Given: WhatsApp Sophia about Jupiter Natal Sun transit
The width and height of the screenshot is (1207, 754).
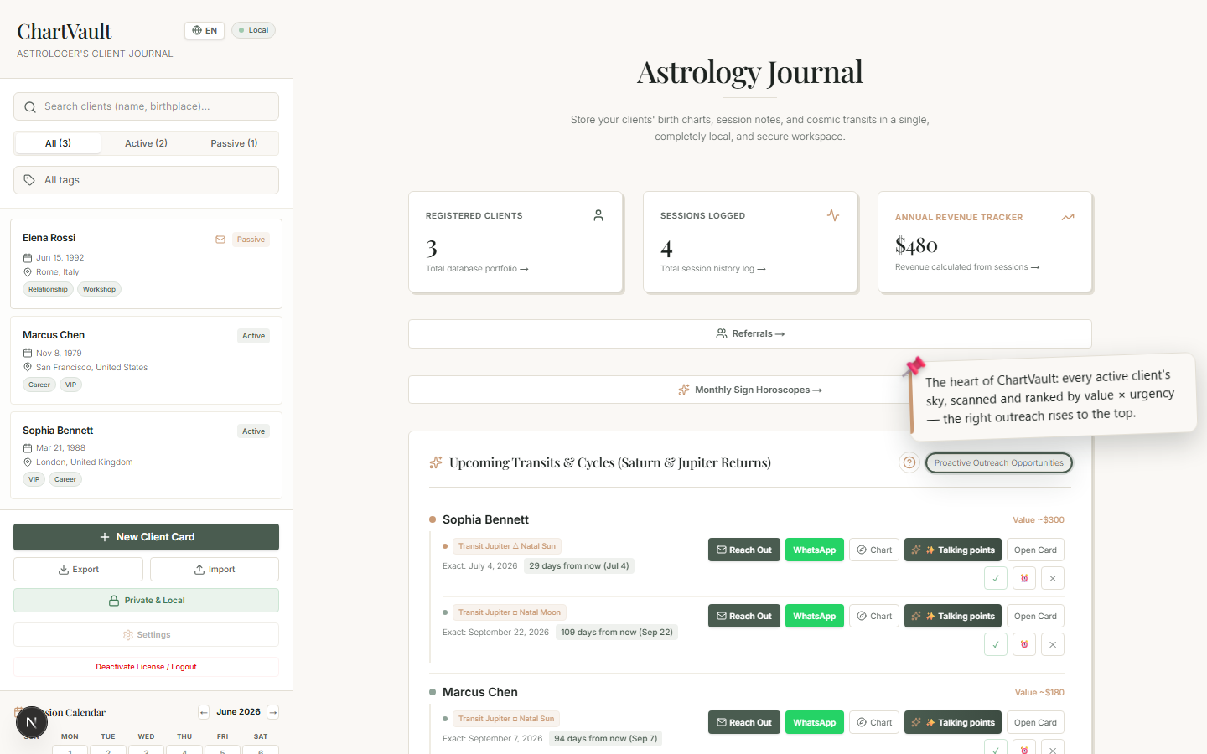Looking at the screenshot, I should click(815, 550).
